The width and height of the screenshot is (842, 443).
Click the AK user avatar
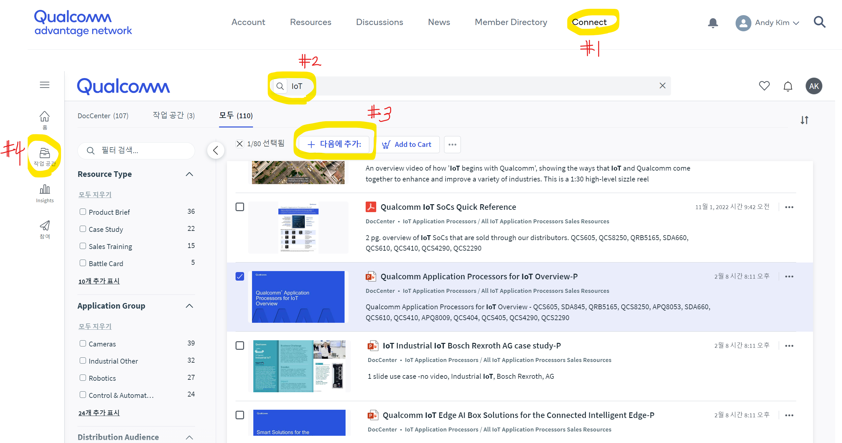click(814, 86)
